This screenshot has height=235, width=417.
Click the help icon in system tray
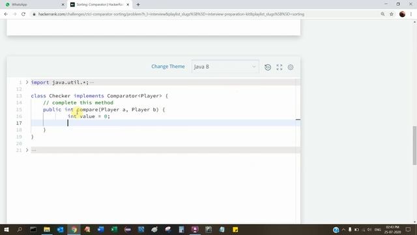tap(336, 230)
